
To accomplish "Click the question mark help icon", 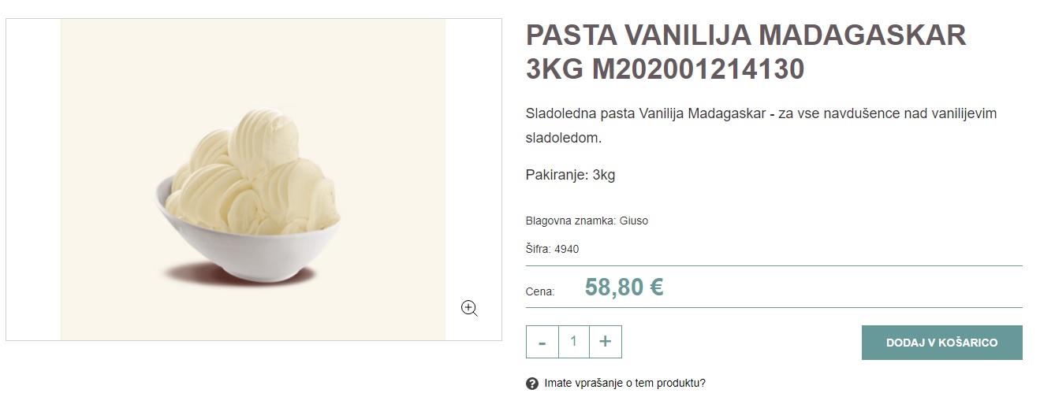I will [x=532, y=384].
